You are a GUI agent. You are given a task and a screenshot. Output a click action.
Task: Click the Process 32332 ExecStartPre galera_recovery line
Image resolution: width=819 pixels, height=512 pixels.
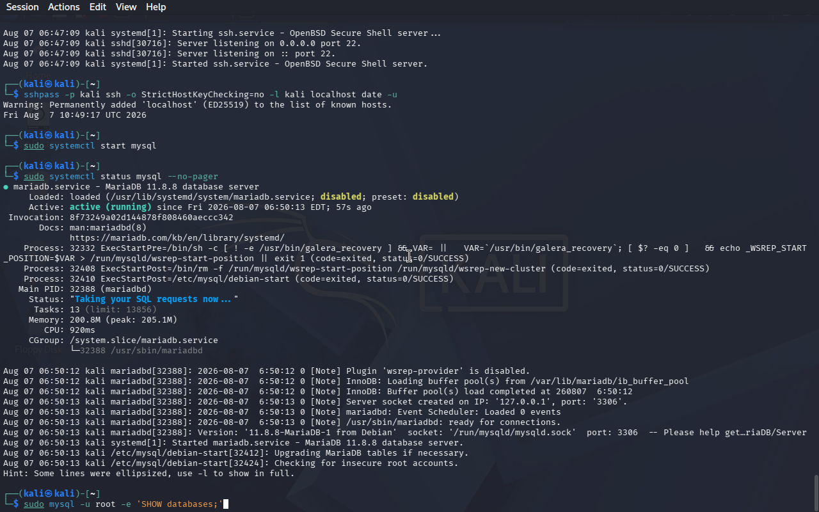pyautogui.click(x=405, y=253)
